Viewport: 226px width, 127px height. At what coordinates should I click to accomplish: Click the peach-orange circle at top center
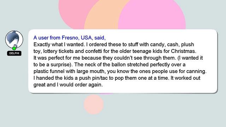[x=104, y=14]
